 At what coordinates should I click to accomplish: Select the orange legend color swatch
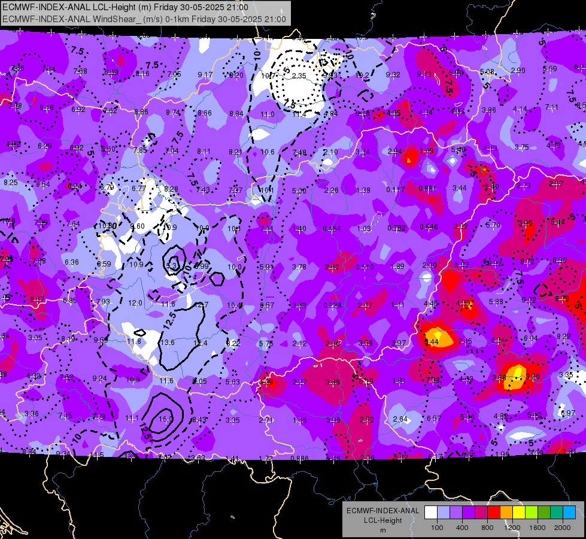click(506, 513)
